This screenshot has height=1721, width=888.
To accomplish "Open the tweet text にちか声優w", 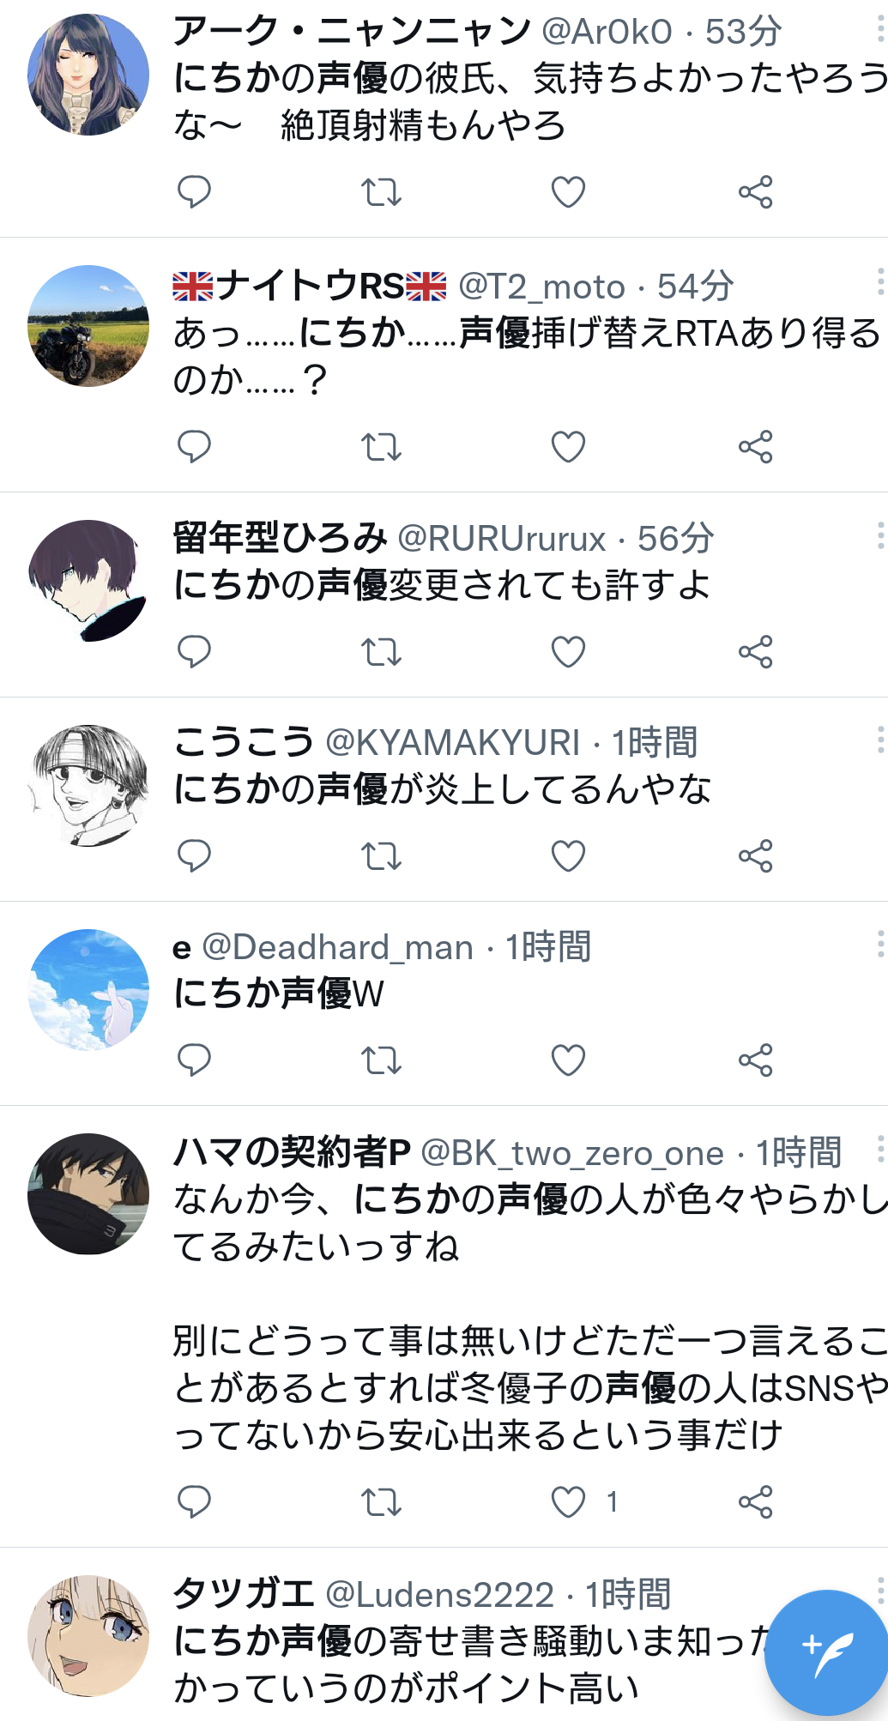I will 278,993.
